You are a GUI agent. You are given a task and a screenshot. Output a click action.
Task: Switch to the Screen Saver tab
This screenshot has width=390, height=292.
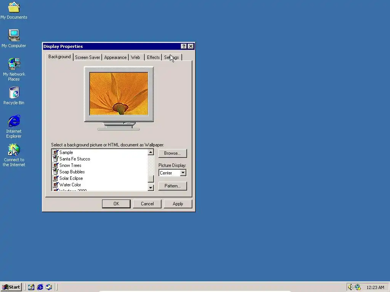(x=88, y=57)
